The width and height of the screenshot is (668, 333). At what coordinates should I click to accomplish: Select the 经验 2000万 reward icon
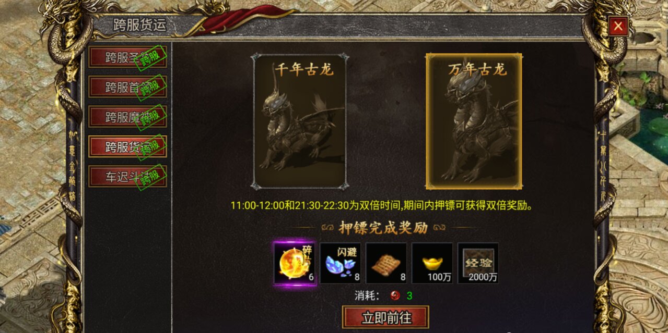(x=478, y=263)
